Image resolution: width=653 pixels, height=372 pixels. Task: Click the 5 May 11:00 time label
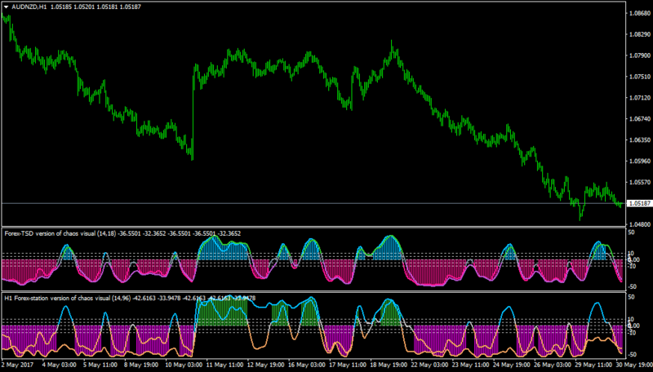(100, 364)
